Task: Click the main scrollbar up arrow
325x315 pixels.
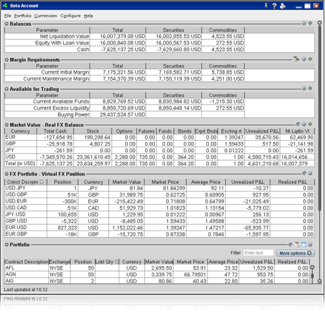Action: coord(320,23)
